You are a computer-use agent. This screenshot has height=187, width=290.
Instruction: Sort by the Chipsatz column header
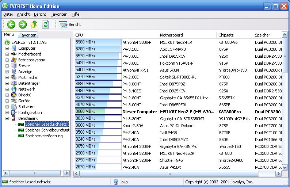pyautogui.click(x=234, y=35)
